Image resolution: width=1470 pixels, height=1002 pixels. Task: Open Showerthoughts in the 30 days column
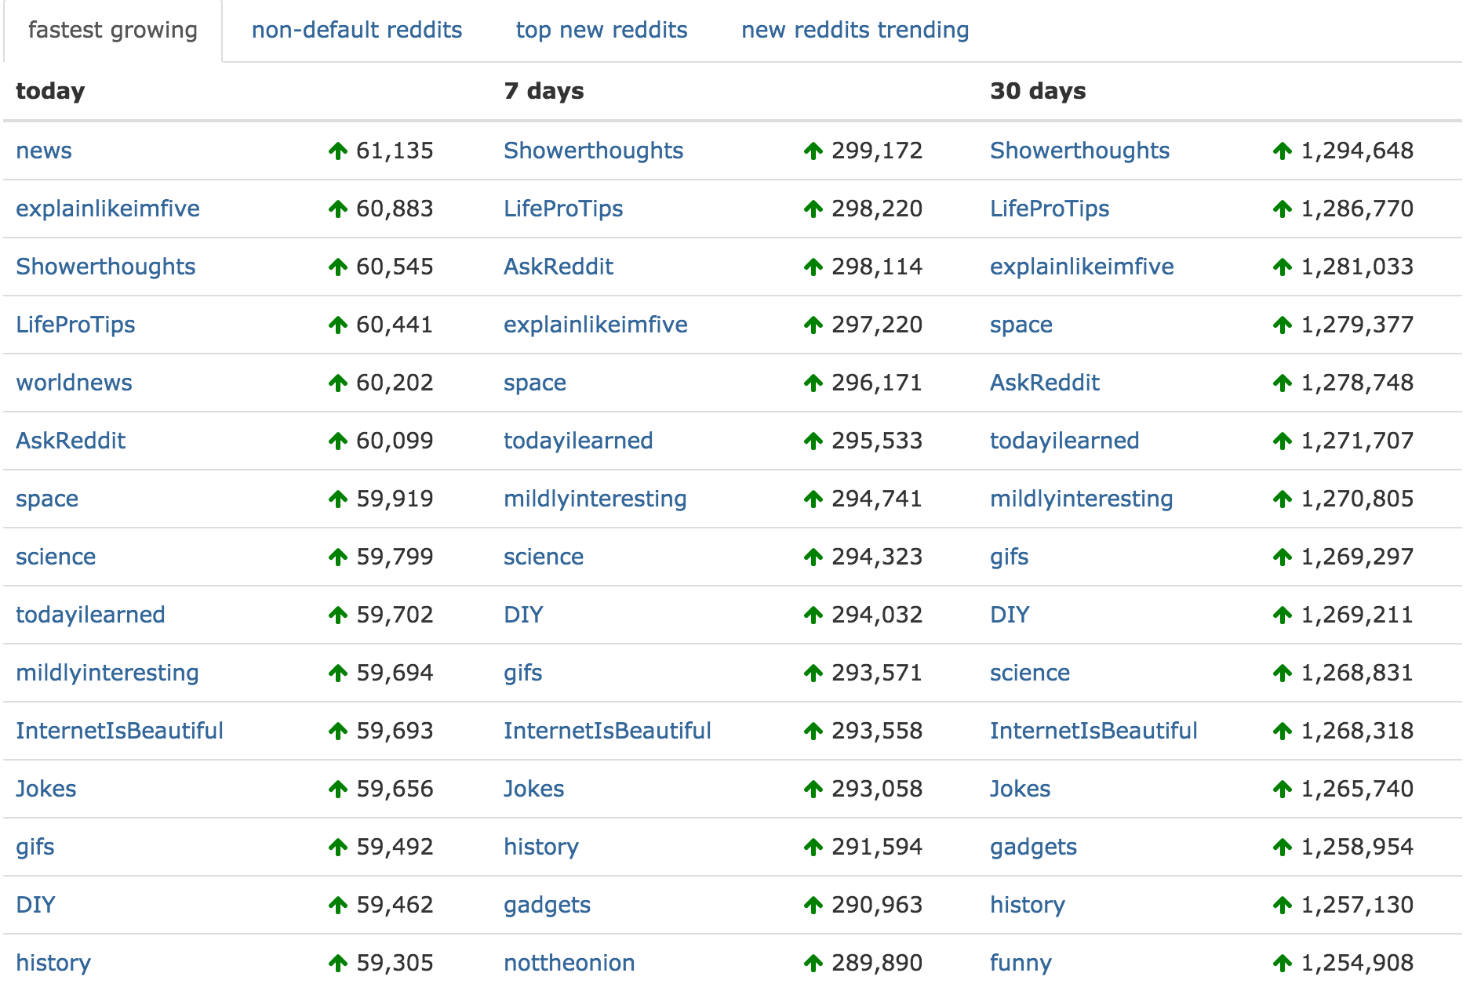(1079, 151)
